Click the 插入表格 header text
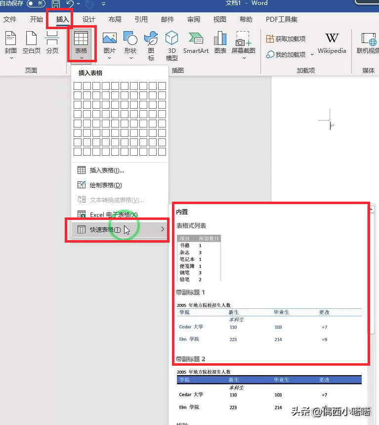This screenshot has height=425, width=379. pos(90,73)
